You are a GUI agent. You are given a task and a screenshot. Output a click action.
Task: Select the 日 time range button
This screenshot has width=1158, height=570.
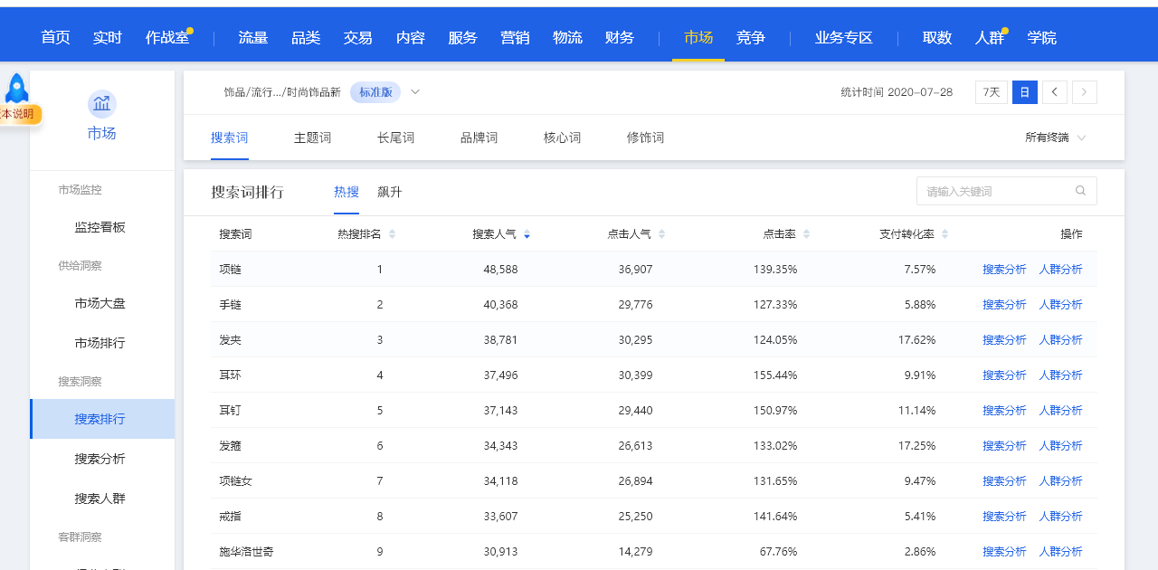coord(1024,92)
